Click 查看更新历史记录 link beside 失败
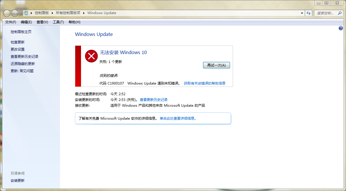Image resolution: width=346 pixels, height=191 pixels. (x=154, y=100)
